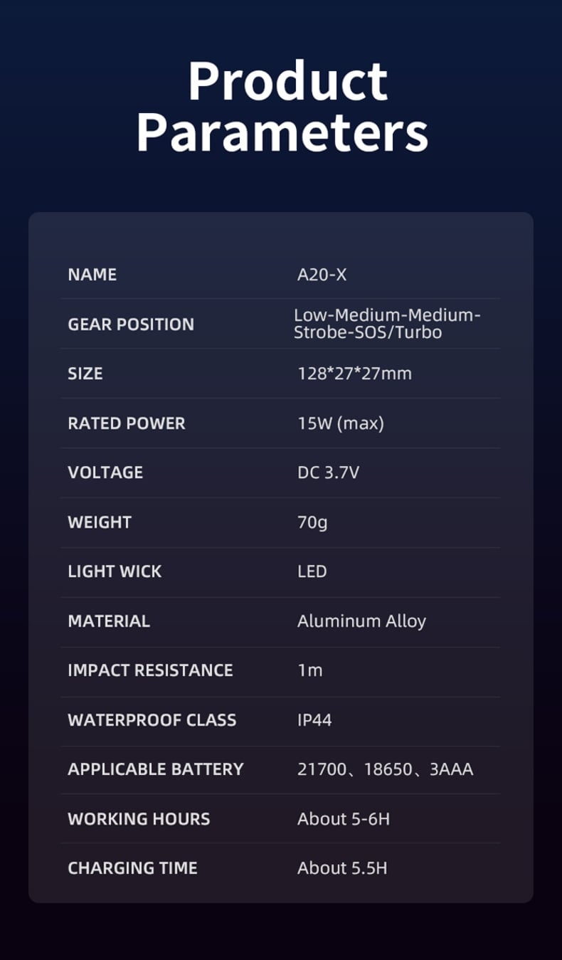The image size is (562, 960).
Task: Click the About 5-6H working hours value
Action: tap(343, 819)
